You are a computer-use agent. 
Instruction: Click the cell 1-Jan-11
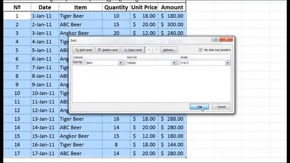click(x=45, y=16)
